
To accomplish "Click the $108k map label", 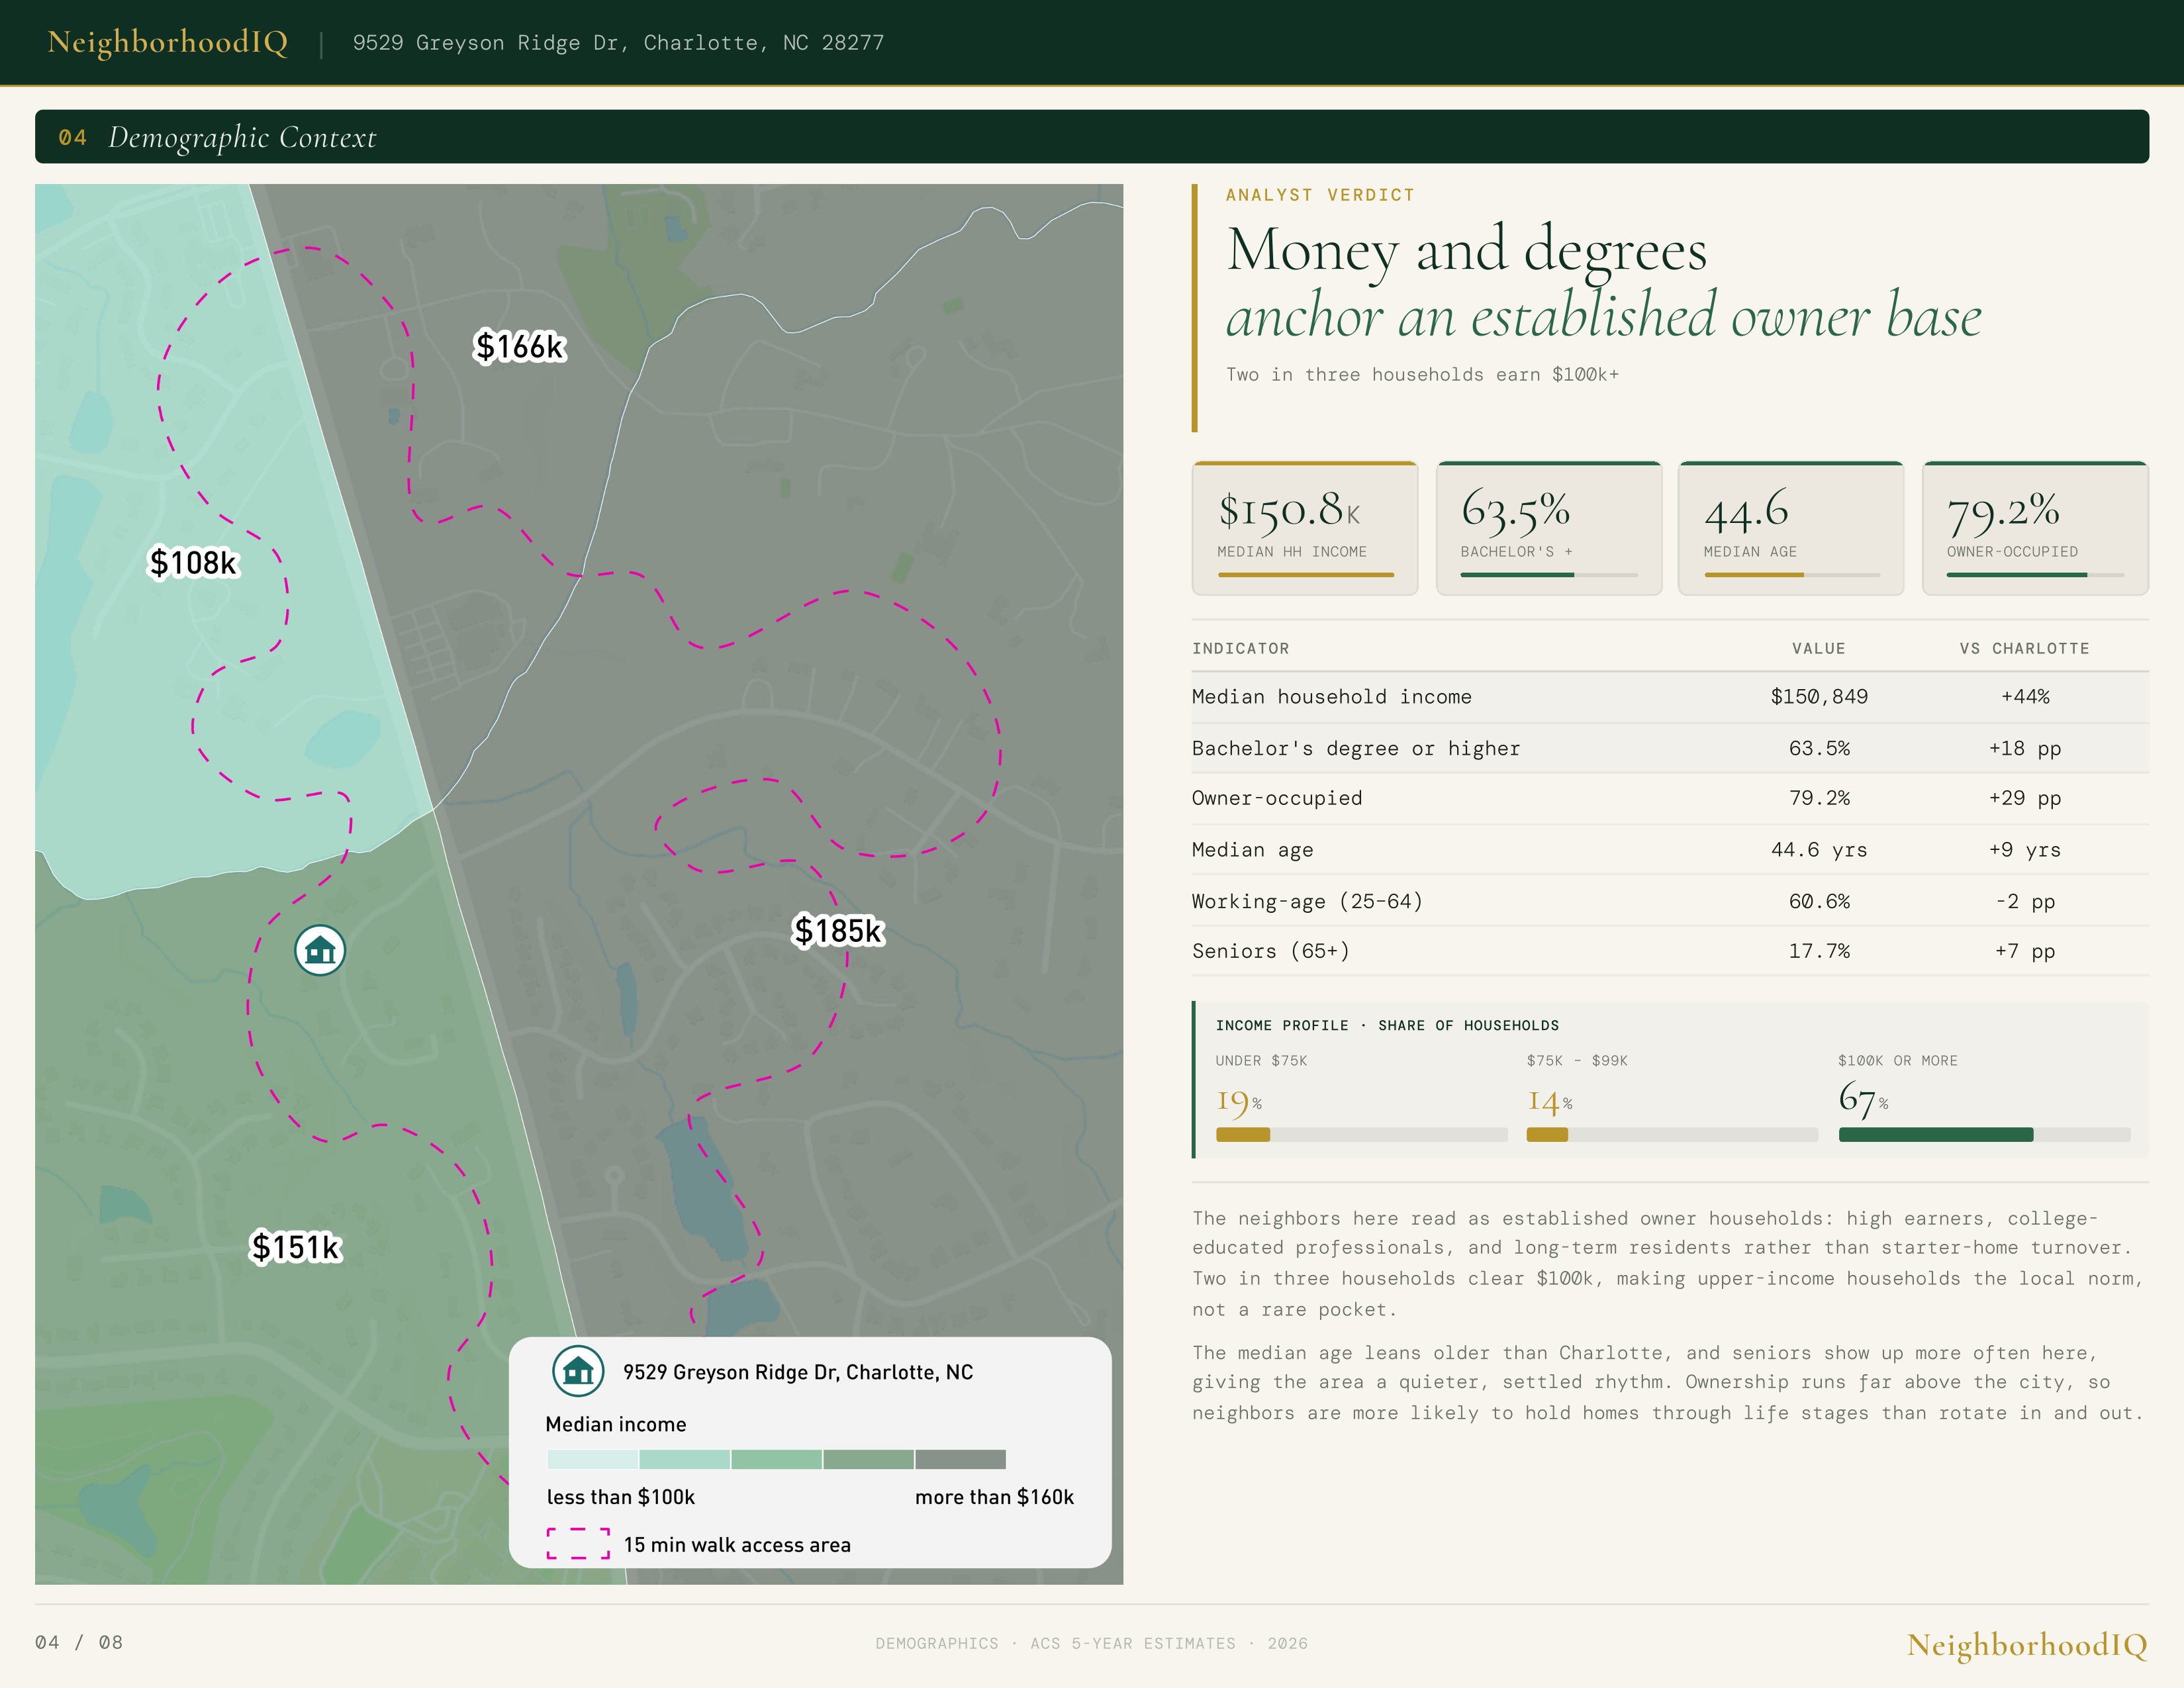I will pyautogui.click(x=193, y=562).
